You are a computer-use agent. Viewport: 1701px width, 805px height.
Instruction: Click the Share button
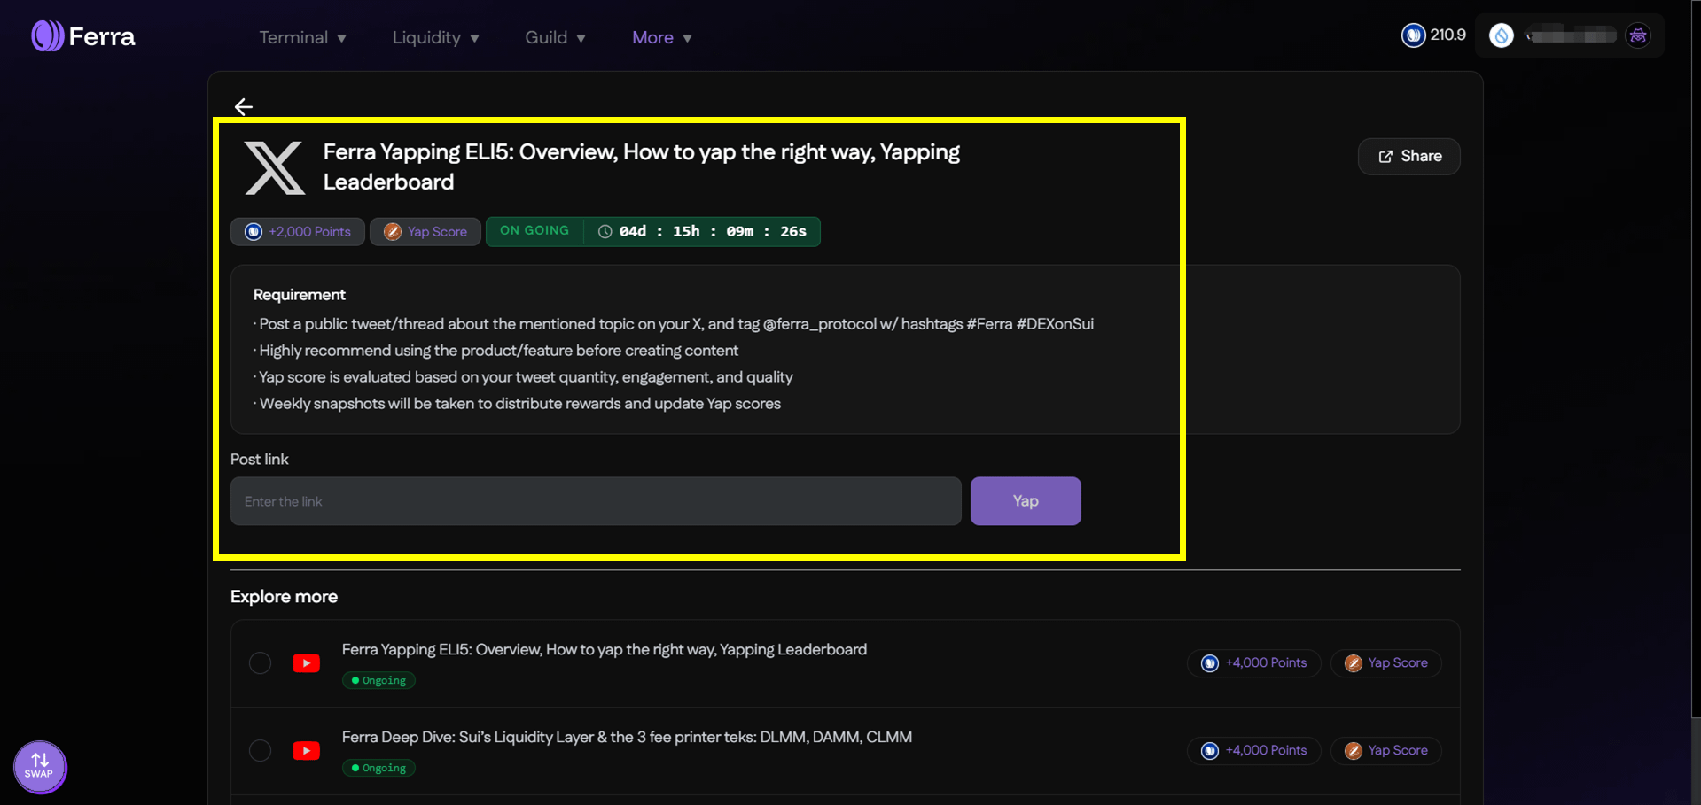(1408, 157)
